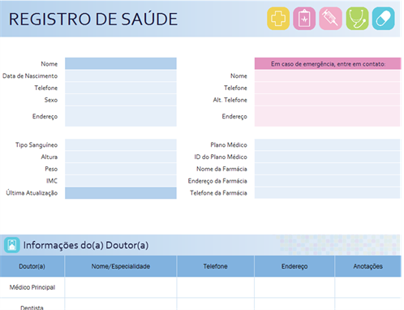Click the Sexo label

pos(51,100)
